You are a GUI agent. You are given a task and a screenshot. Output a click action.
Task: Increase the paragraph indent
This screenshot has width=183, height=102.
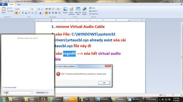49,9
